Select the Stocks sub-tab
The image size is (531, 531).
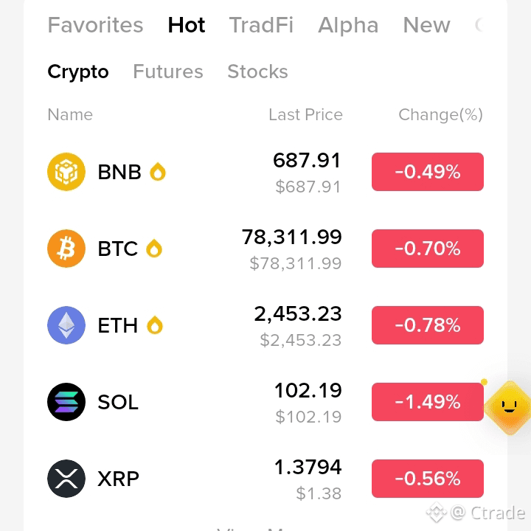[257, 72]
